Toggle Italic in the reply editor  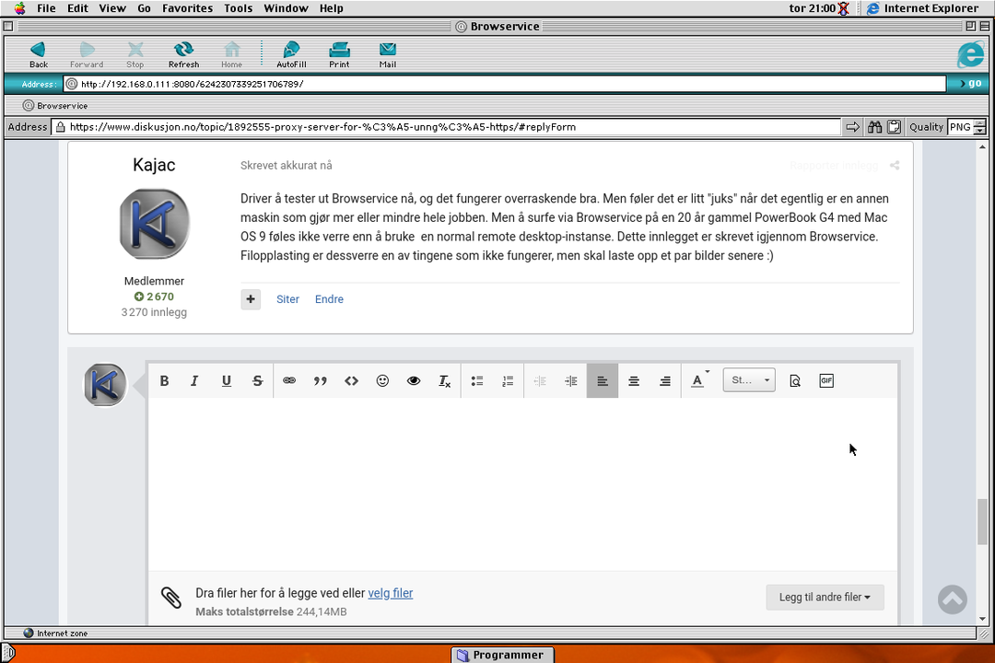pos(194,380)
